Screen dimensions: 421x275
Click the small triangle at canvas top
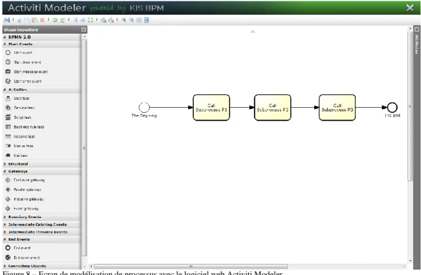[253, 32]
